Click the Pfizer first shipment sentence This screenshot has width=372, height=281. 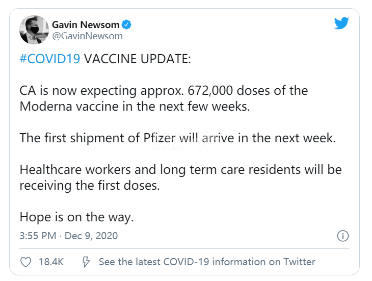pyautogui.click(x=178, y=138)
